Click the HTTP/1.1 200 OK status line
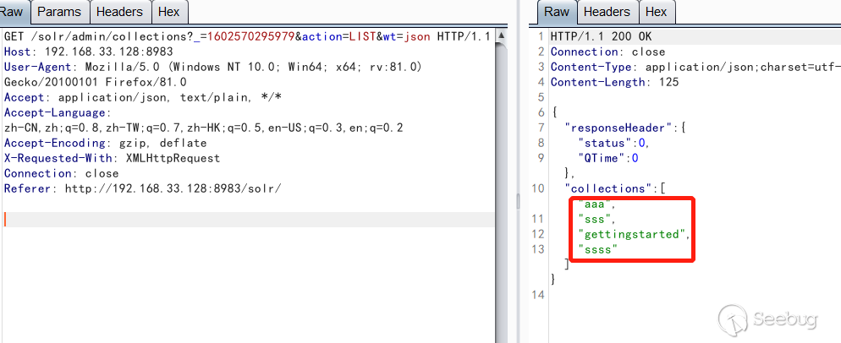The image size is (841, 343). pos(602,37)
